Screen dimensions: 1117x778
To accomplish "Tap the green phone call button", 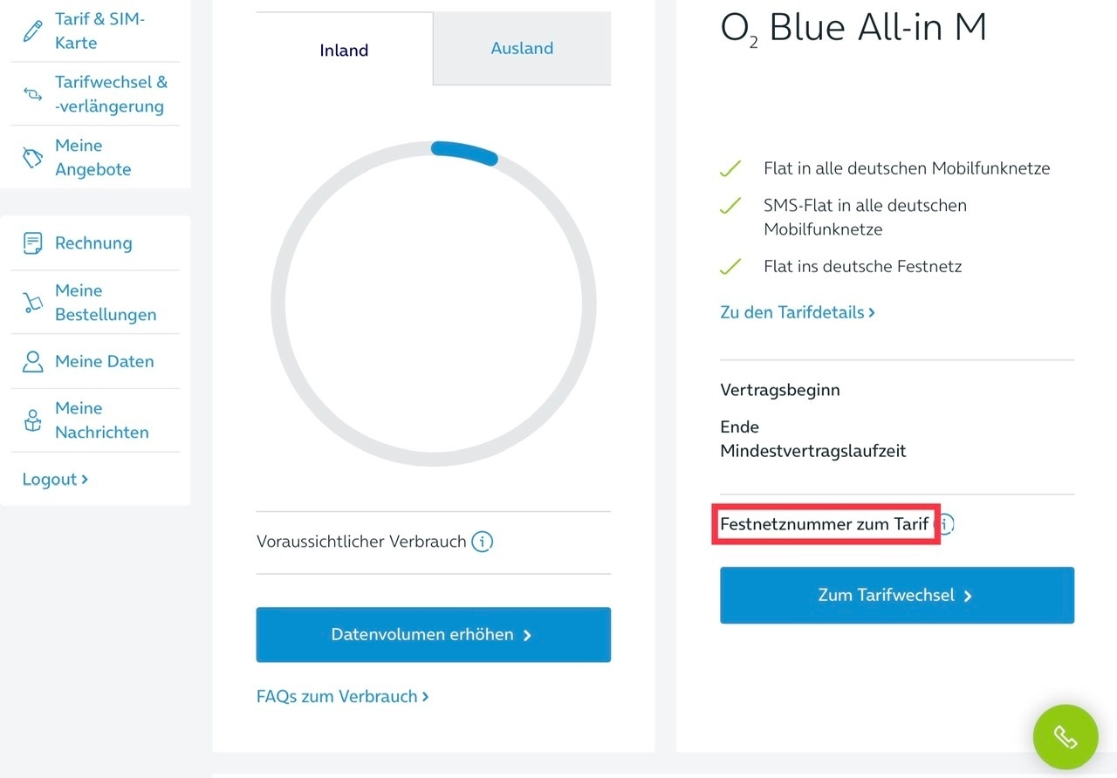I will point(1066,737).
